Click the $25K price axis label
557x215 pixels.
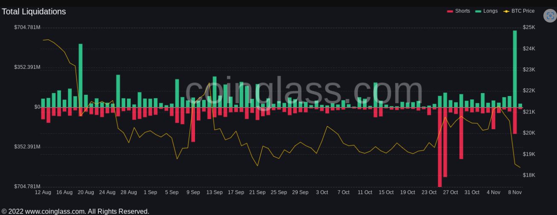(529, 27)
